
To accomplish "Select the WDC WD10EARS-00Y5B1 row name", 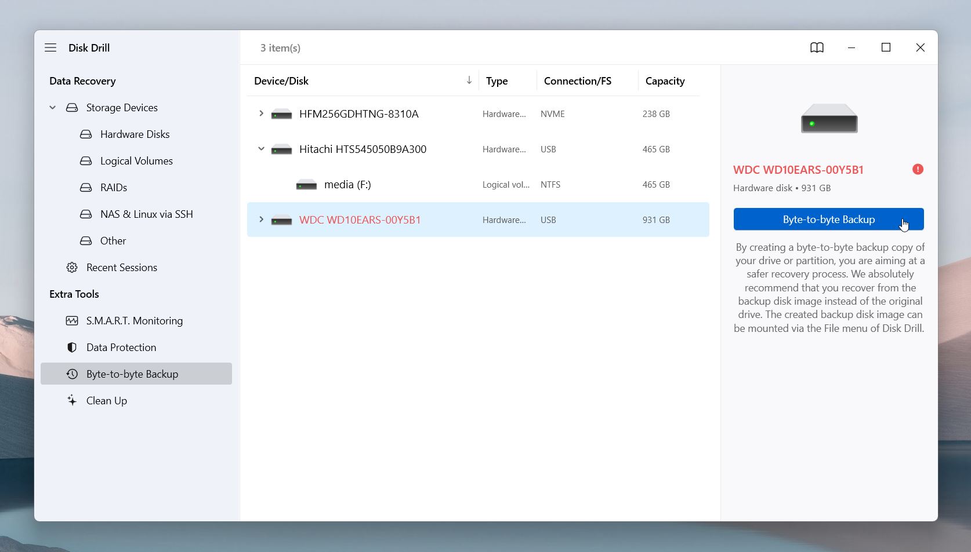I will [360, 220].
